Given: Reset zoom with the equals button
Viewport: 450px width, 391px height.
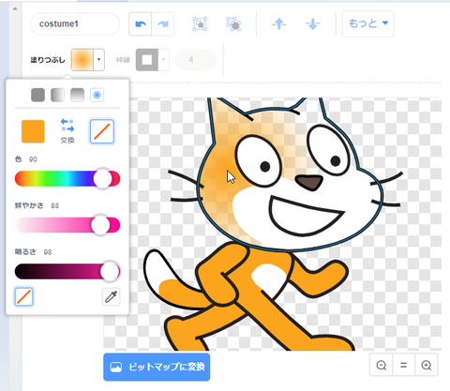Looking at the screenshot, I should [404, 365].
